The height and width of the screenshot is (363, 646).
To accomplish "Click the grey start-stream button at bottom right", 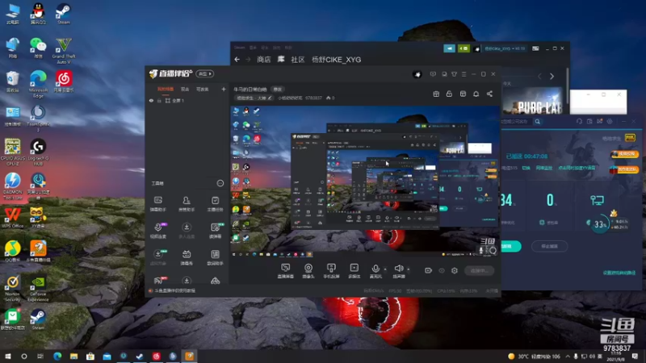I will [479, 270].
